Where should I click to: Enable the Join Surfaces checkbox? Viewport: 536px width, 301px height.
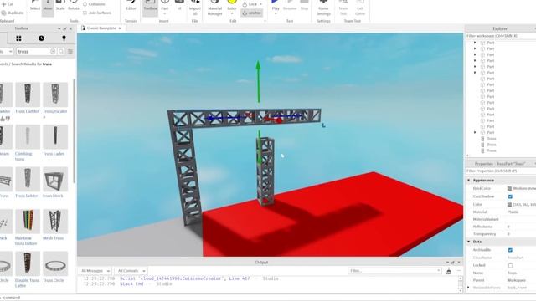point(85,13)
